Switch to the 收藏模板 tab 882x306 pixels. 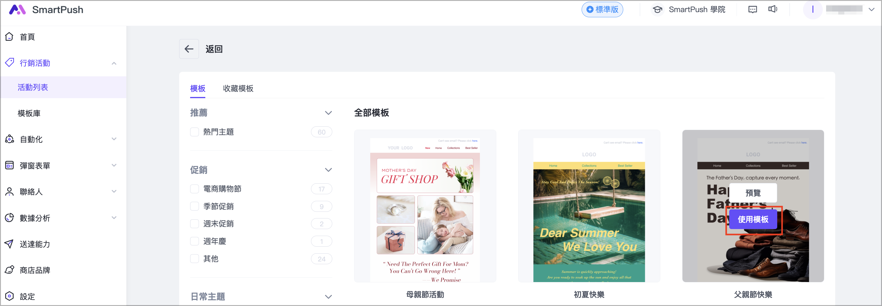tap(238, 88)
